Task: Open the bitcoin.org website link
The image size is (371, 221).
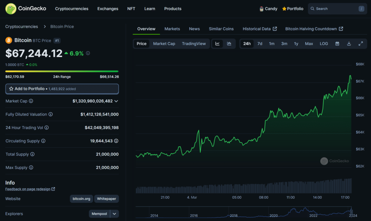Action: pos(82,199)
